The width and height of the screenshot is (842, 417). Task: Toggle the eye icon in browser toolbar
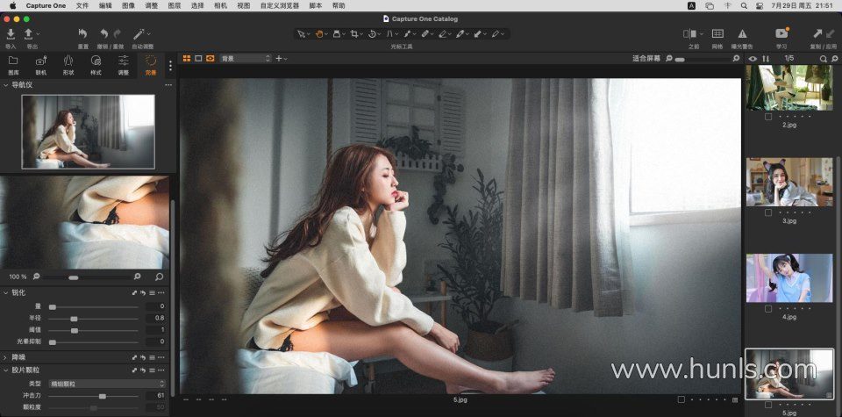753,59
